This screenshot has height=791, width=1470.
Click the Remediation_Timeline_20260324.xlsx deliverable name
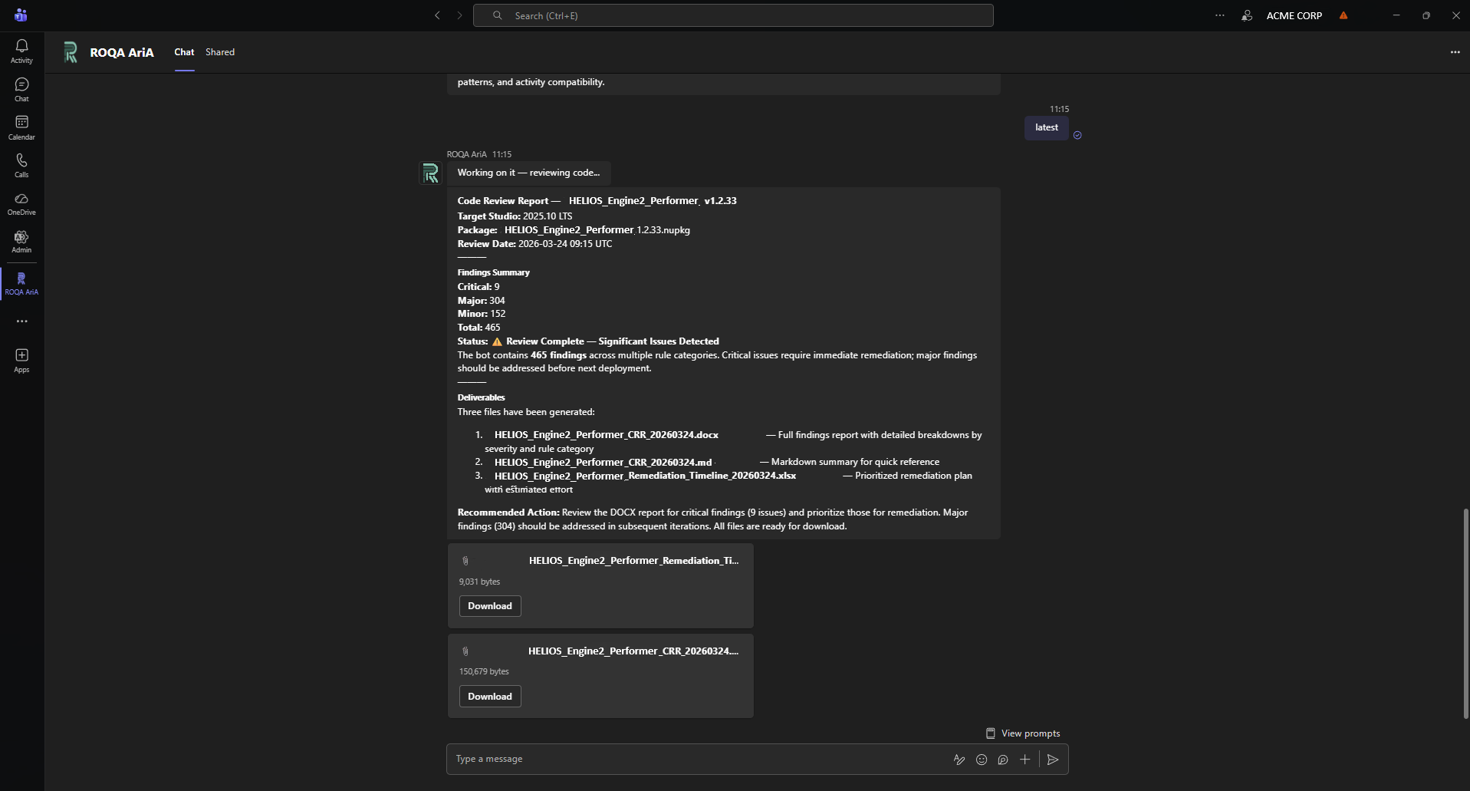pos(645,476)
